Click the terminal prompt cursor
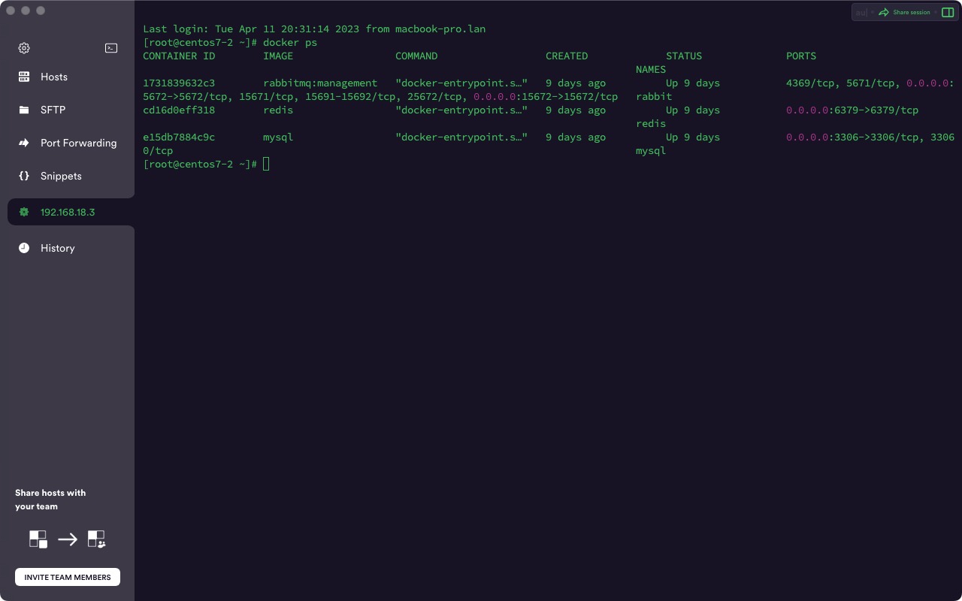962x601 pixels. [x=266, y=164]
